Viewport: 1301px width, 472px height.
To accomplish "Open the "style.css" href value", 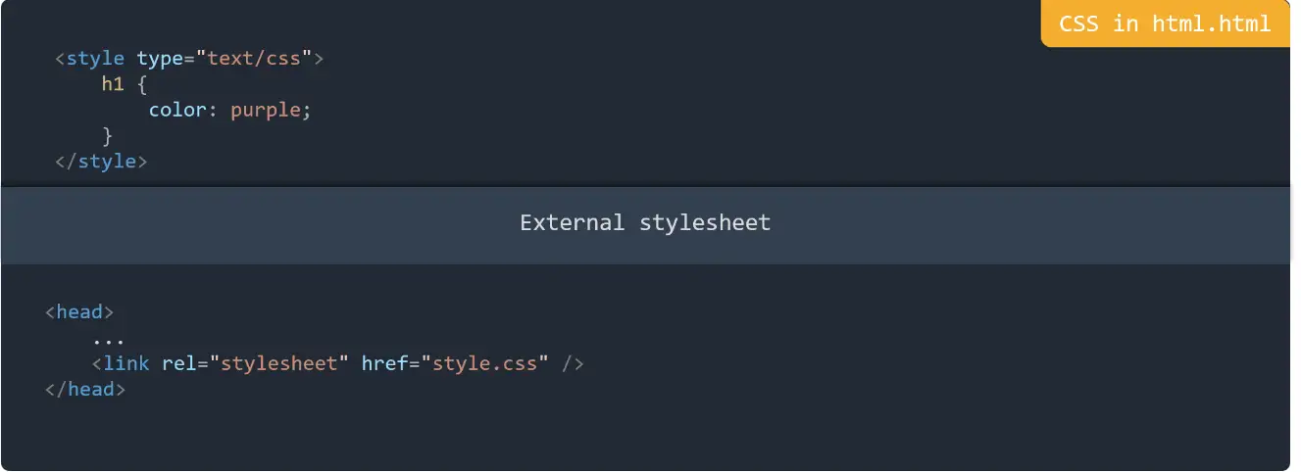I will coord(484,363).
